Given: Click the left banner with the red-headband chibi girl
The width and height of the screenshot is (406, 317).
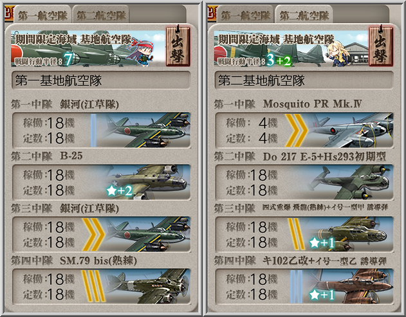Looking at the screenshot, I should (x=88, y=48).
